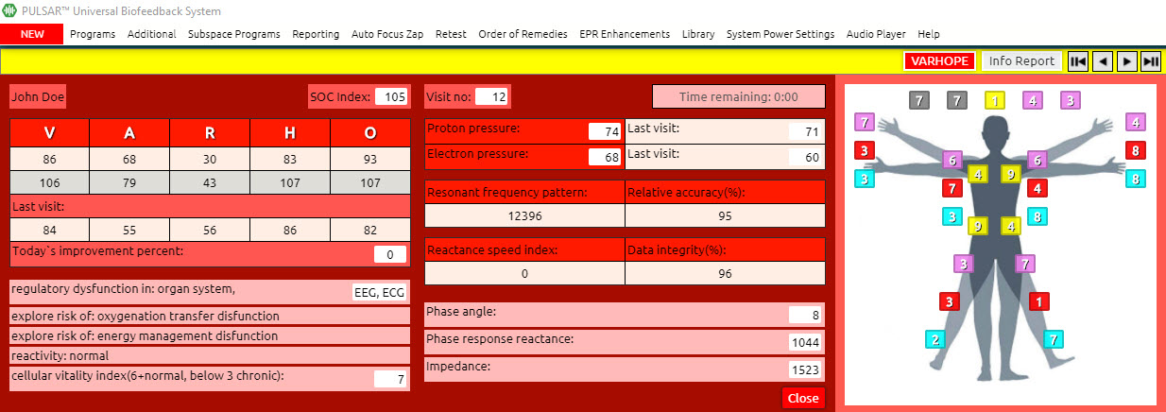This screenshot has height=412, width=1166.
Task: Open the Subspace Programs menu
Action: coord(233,34)
